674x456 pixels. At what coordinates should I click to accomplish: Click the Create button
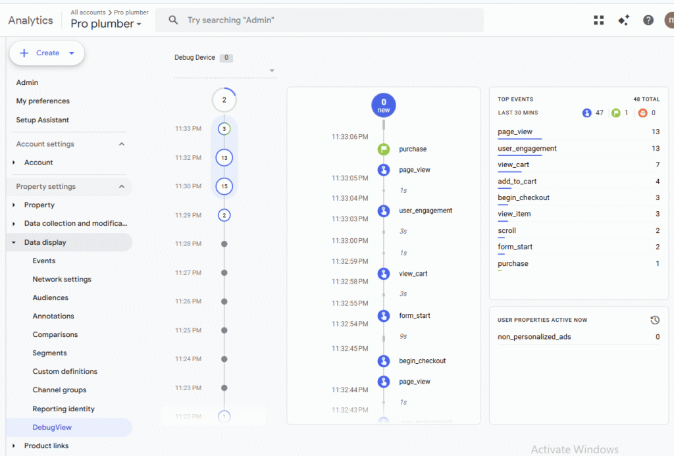click(47, 53)
